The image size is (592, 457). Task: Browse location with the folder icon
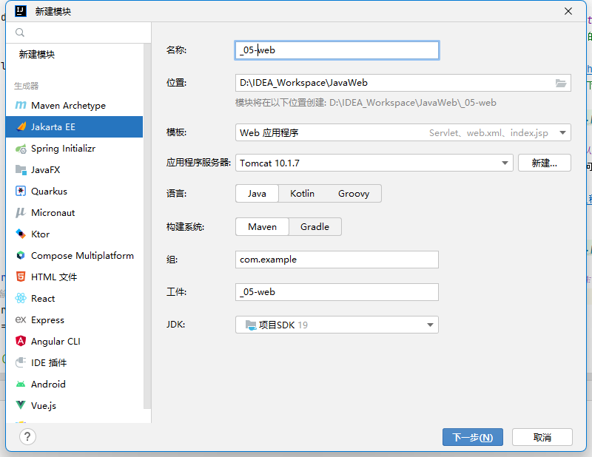coord(561,83)
